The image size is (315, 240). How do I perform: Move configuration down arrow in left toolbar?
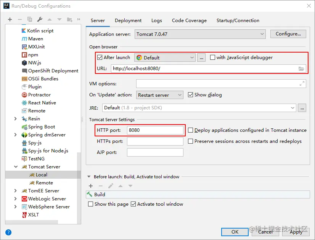pos(59,19)
